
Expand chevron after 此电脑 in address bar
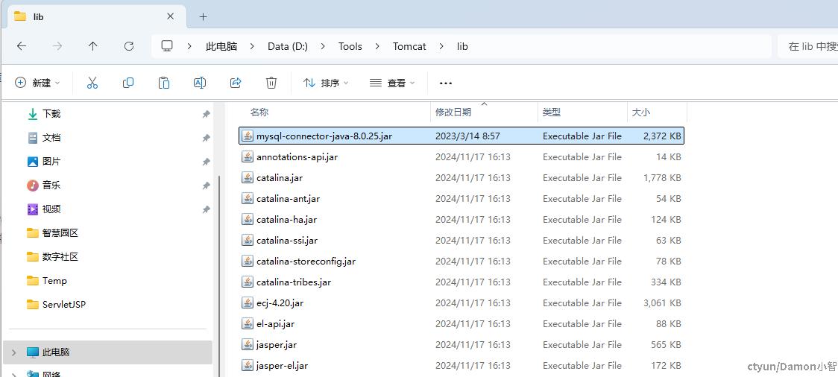click(252, 46)
